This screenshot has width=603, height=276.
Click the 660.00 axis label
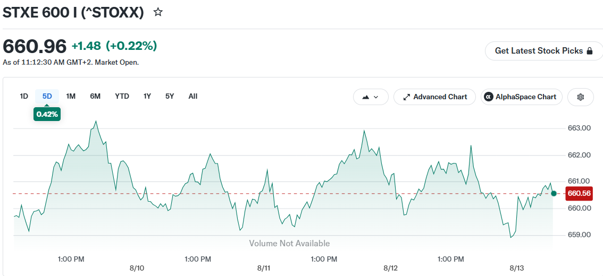tap(579, 208)
